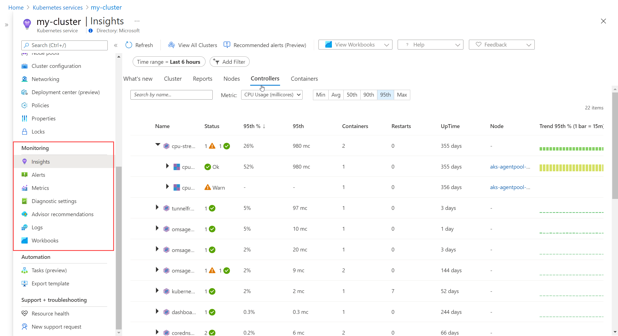Image resolution: width=618 pixels, height=336 pixels.
Task: Open the Help dropdown
Action: 430,45
